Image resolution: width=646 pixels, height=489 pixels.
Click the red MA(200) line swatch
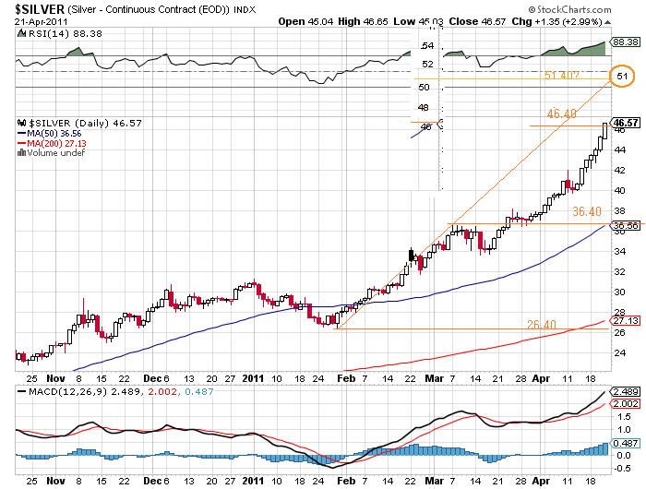(22, 143)
